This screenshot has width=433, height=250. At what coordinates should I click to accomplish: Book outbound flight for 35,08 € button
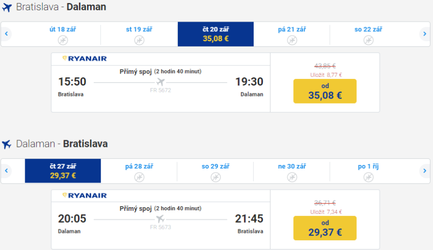click(x=325, y=91)
